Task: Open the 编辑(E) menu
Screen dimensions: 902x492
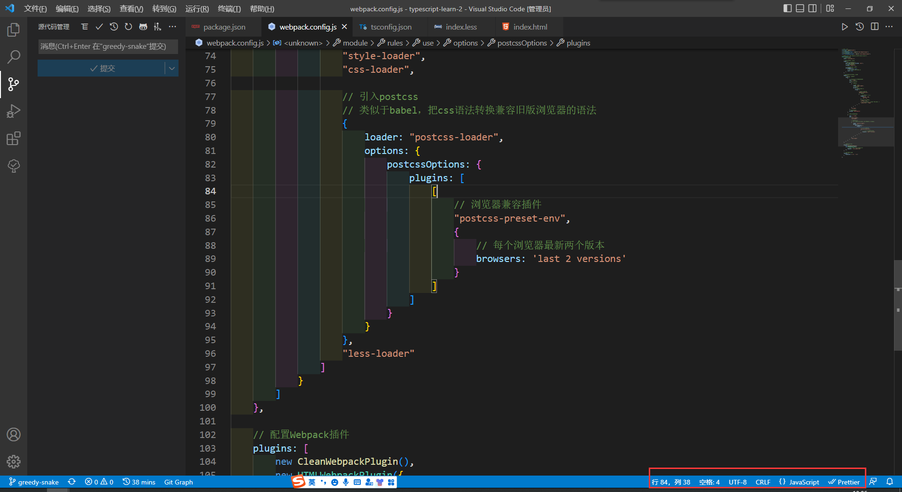Action: click(x=67, y=8)
